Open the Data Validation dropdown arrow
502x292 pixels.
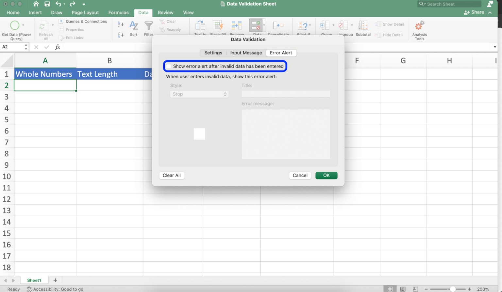(x=263, y=25)
